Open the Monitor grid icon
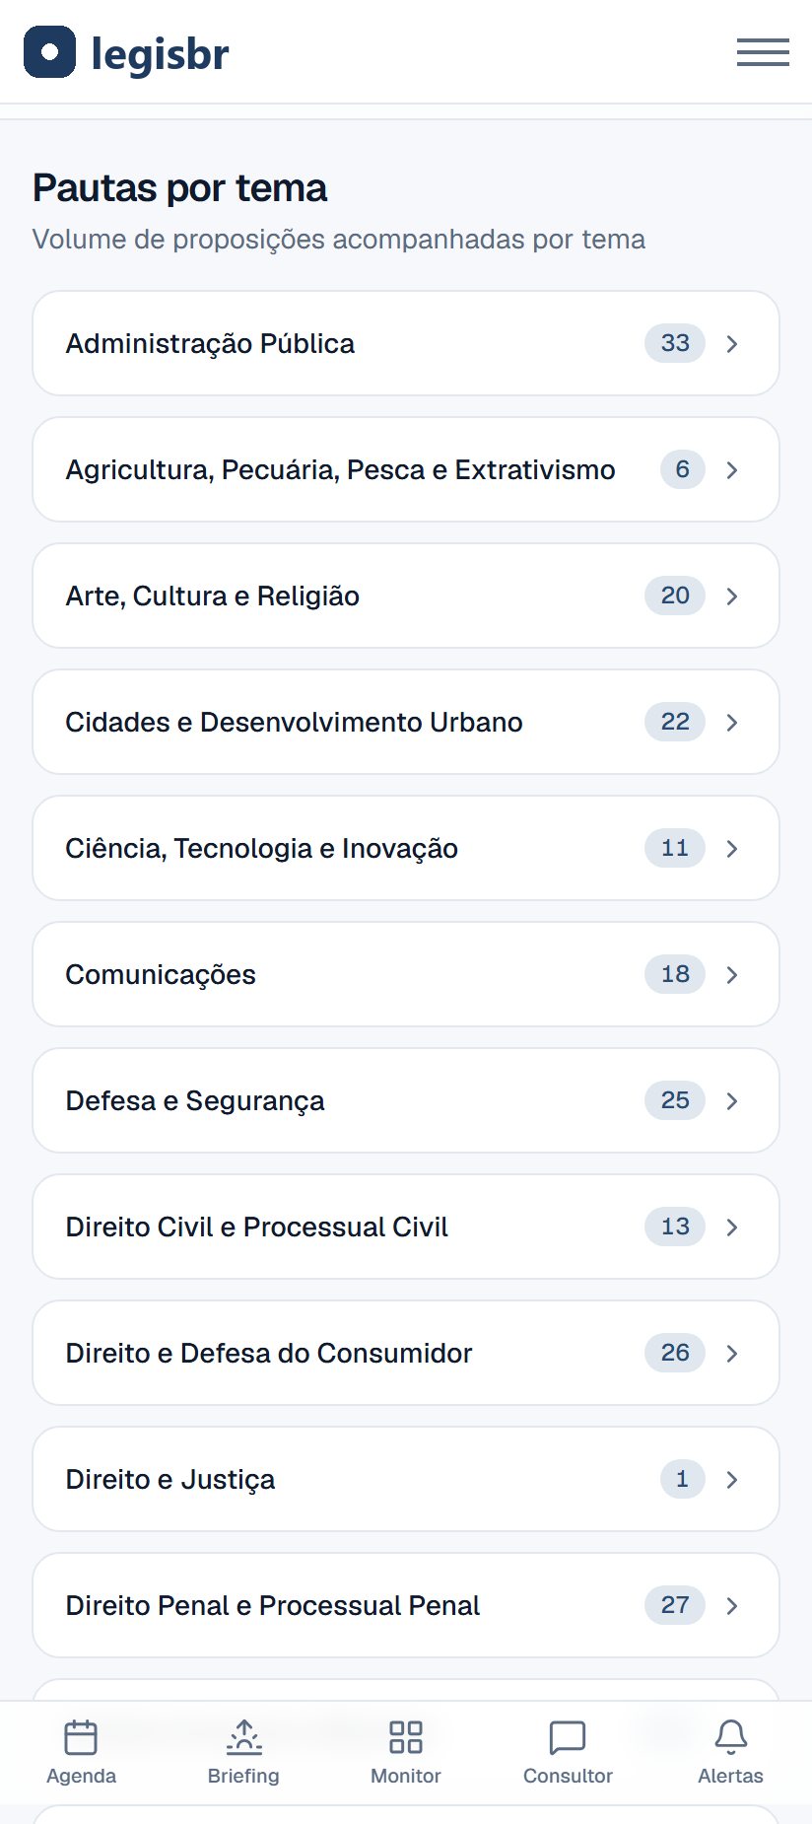812x1824 pixels. coord(406,1737)
